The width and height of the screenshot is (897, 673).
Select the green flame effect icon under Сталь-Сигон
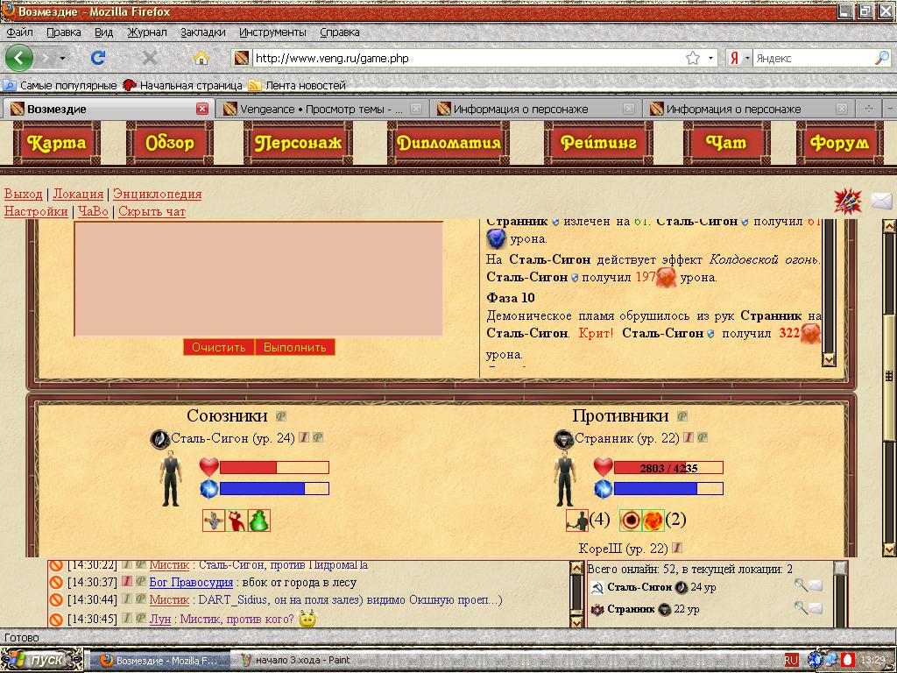point(259,521)
